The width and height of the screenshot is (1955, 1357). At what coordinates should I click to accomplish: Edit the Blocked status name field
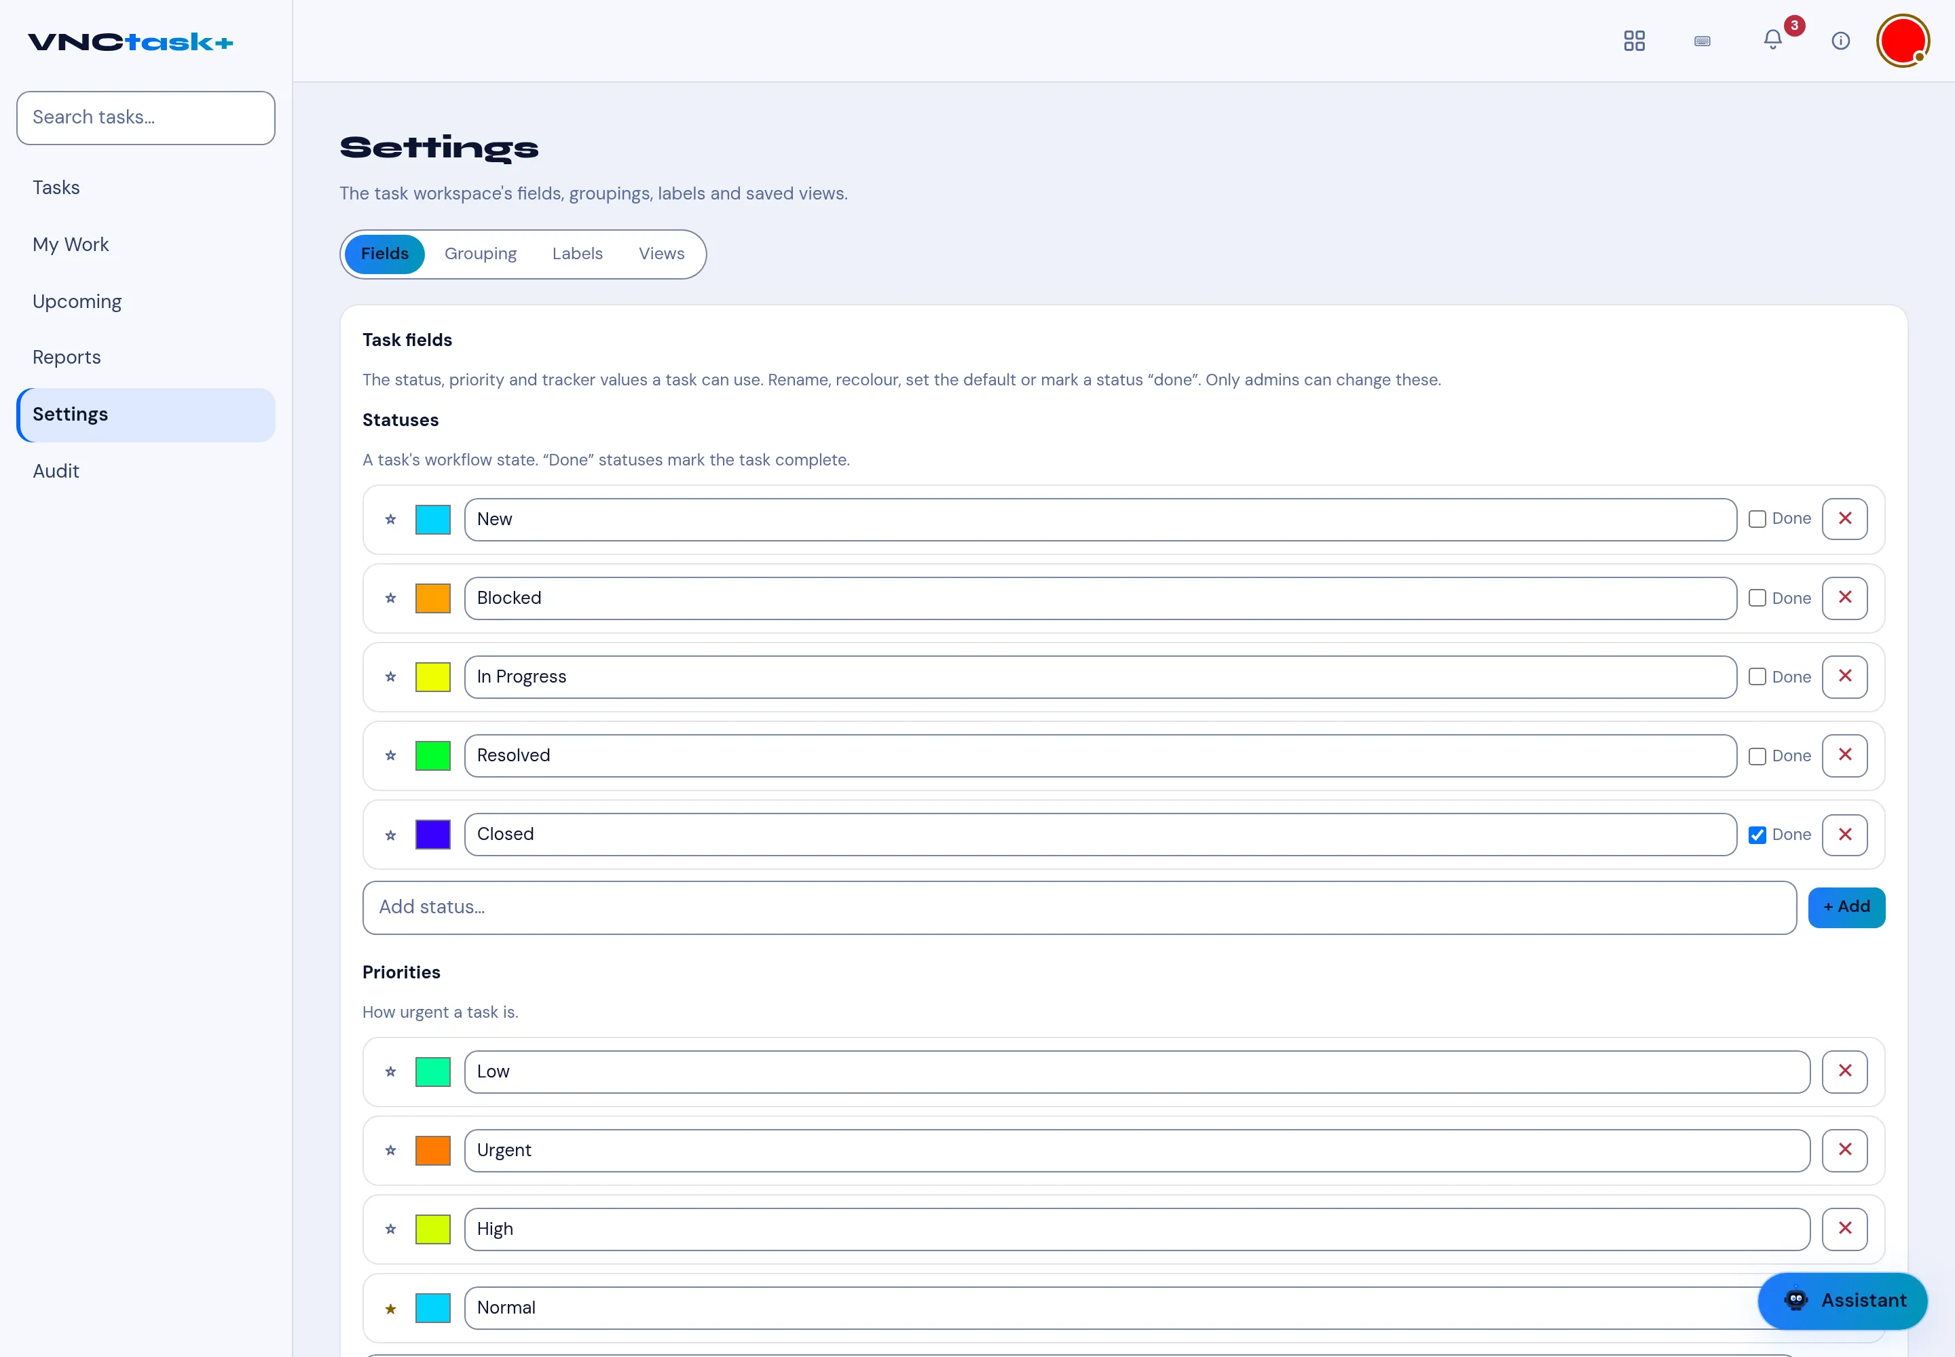tap(1100, 598)
